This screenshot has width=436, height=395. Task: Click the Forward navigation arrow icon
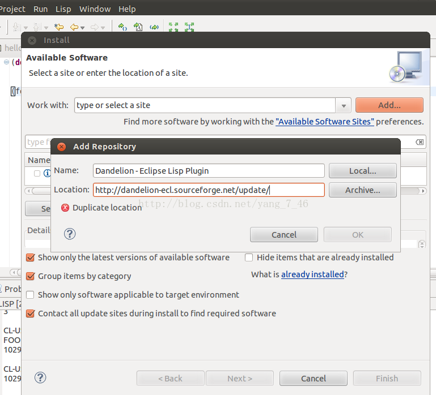tap(95, 27)
